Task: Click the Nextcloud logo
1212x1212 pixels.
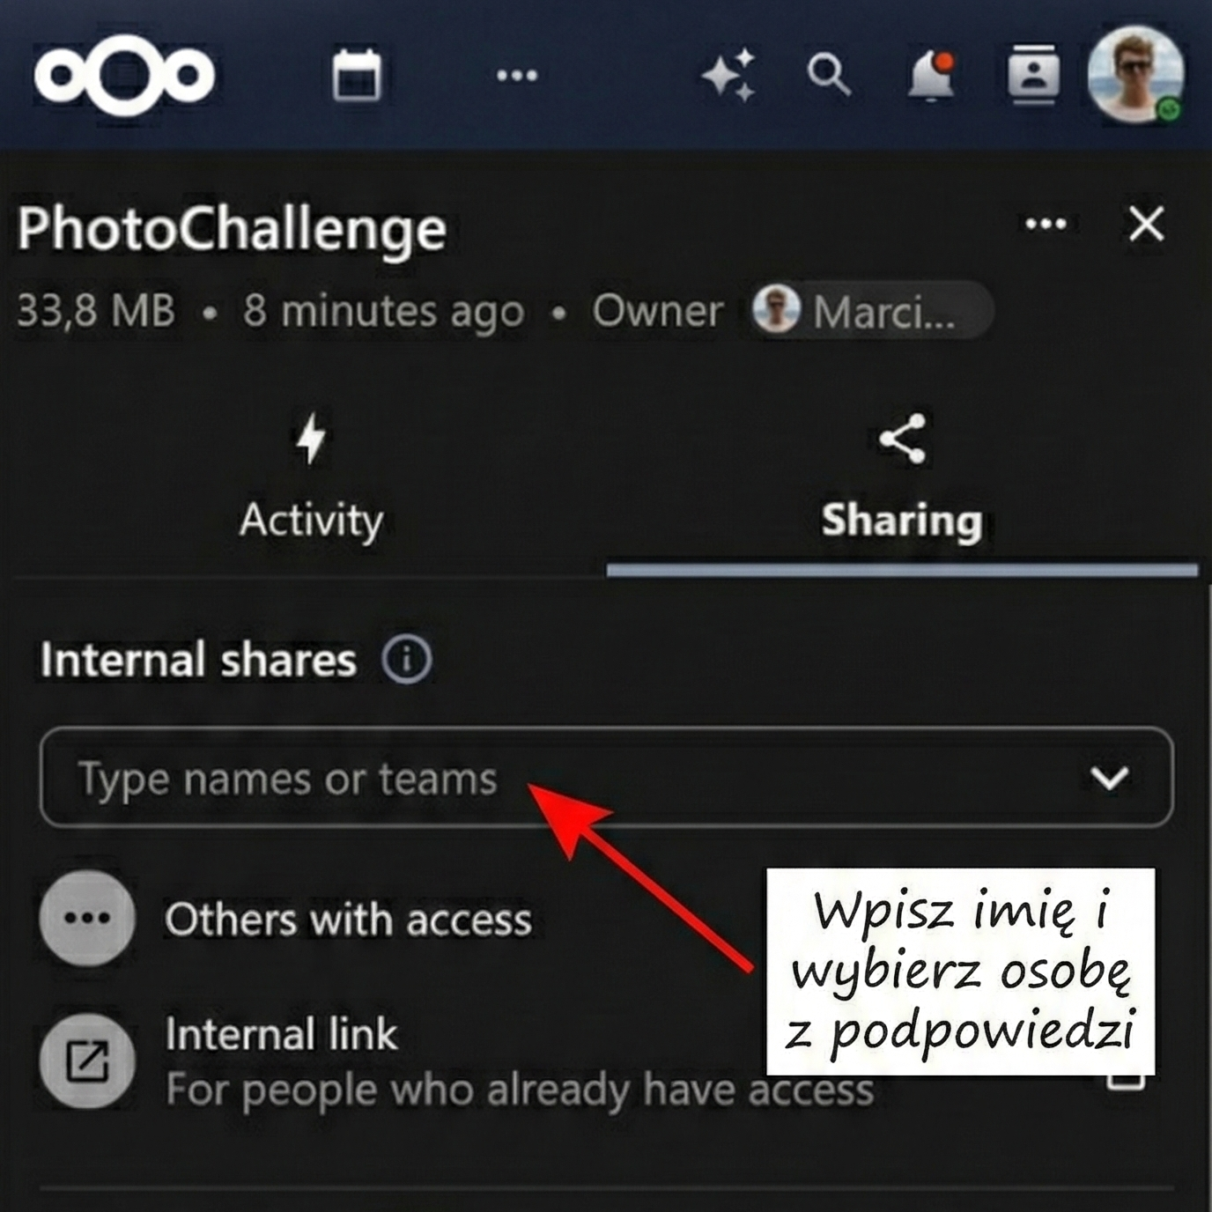Action: point(124,75)
